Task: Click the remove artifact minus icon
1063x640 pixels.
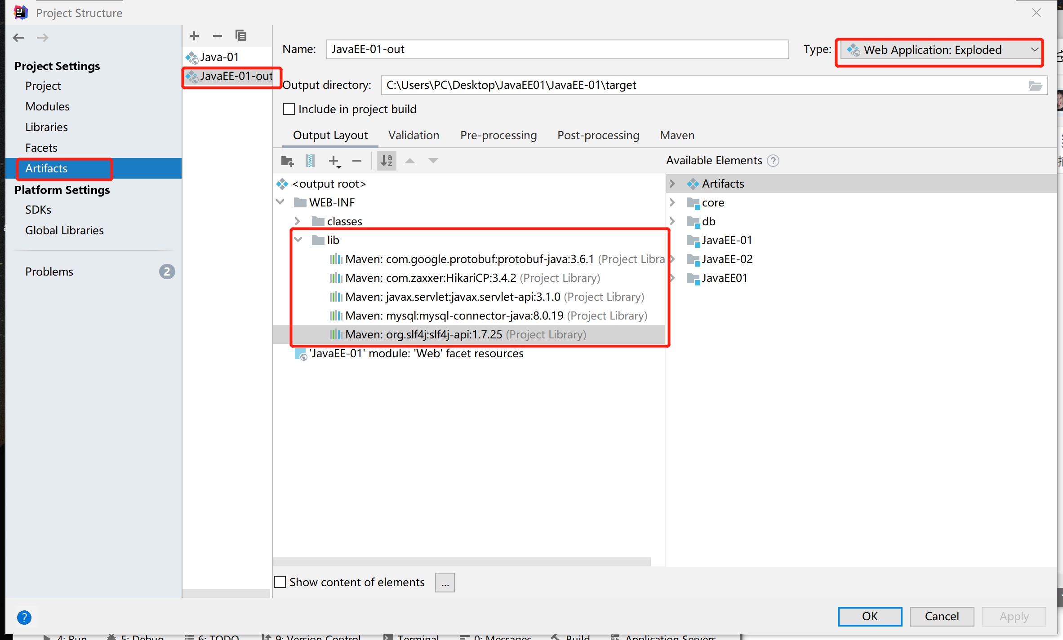Action: (x=218, y=36)
